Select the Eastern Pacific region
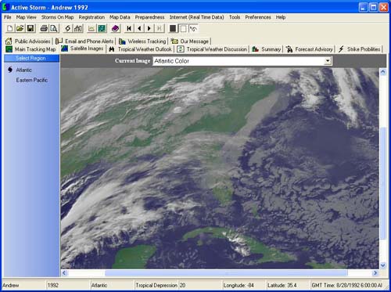This screenshot has width=391, height=292. click(32, 80)
